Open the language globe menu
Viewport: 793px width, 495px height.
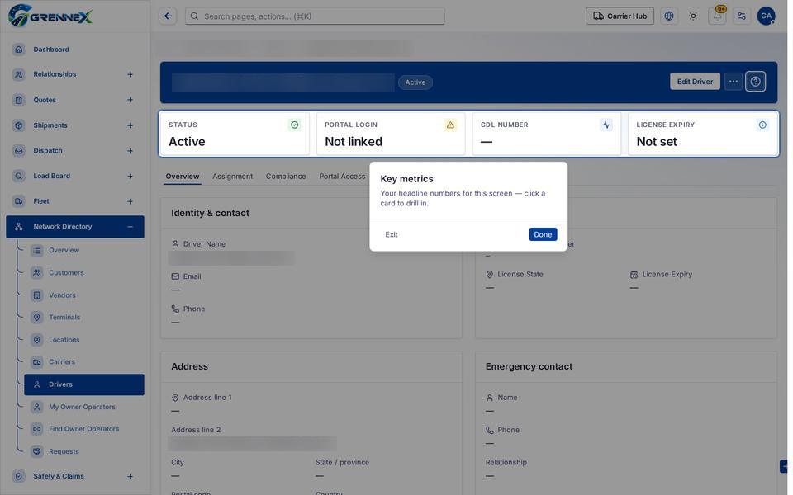point(669,16)
